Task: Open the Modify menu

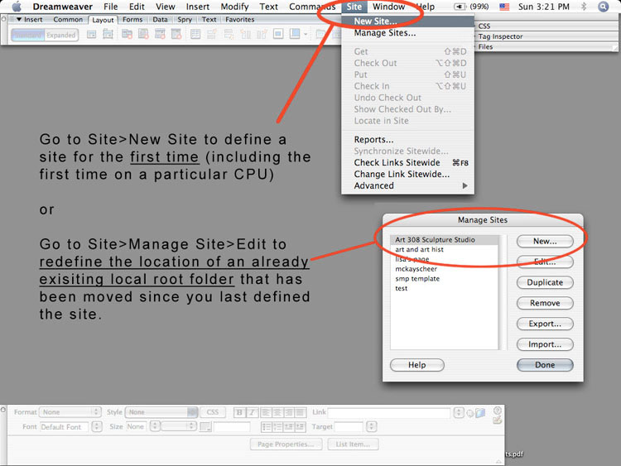Action: pyautogui.click(x=234, y=7)
